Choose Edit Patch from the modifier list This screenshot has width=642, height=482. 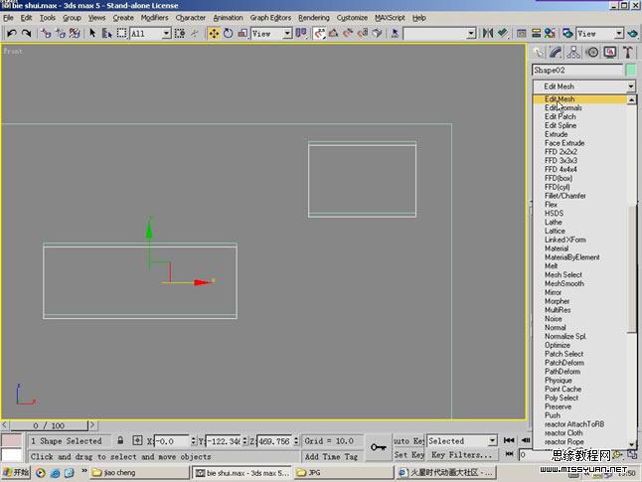pos(560,116)
